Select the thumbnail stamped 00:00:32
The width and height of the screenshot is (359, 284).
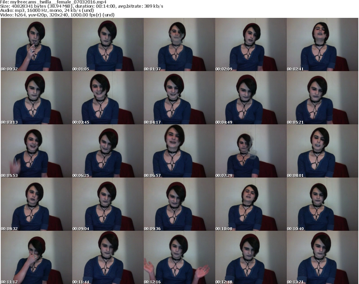pos(36,44)
